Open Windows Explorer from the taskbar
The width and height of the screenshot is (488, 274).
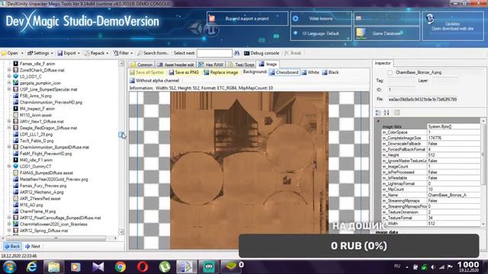[54, 267]
